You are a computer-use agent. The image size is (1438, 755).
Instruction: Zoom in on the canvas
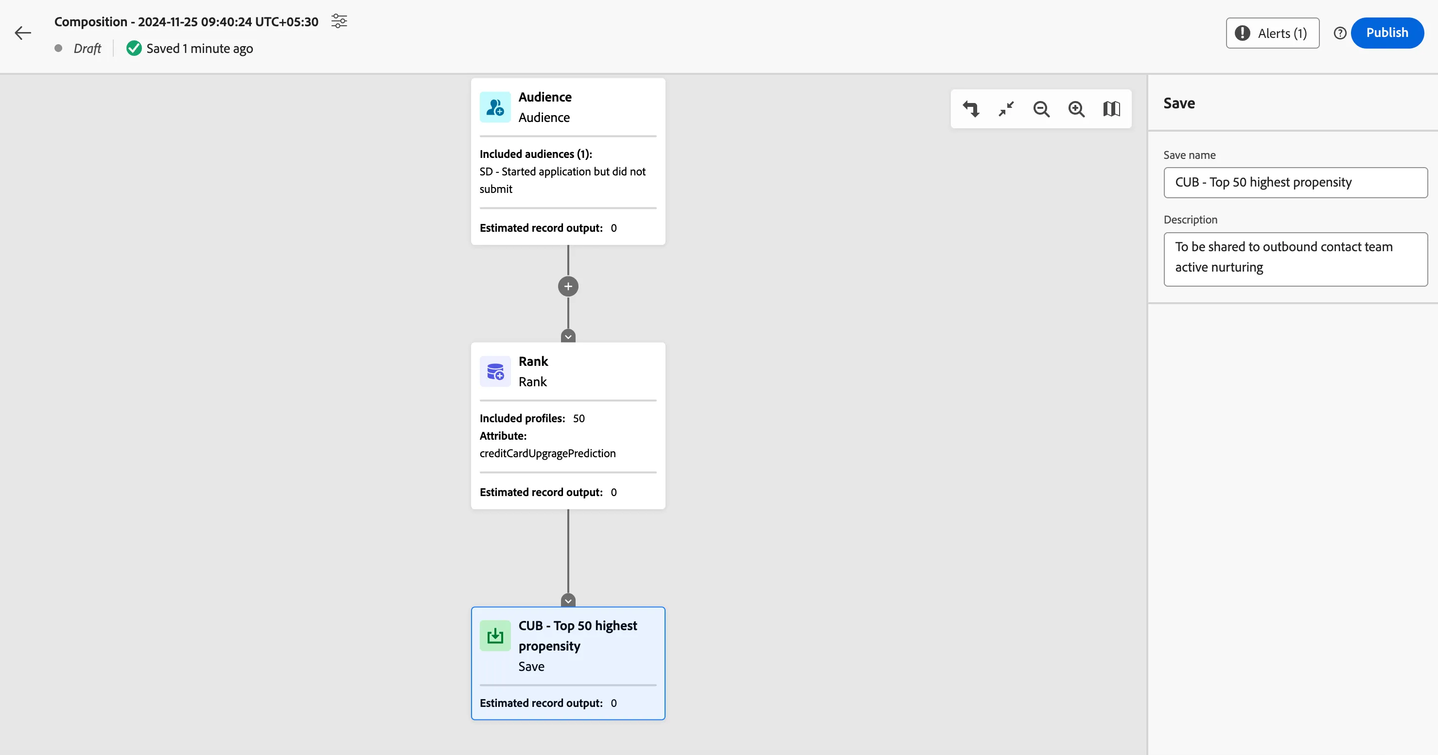coord(1077,109)
